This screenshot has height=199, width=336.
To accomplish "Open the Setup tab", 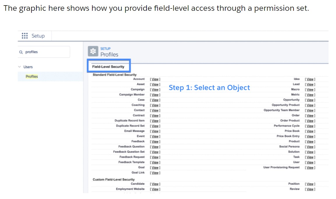I will [x=38, y=36].
